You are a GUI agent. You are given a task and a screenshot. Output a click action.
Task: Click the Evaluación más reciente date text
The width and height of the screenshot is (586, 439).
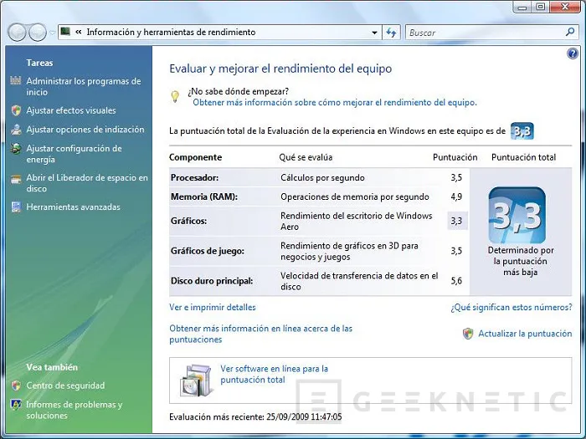(x=255, y=416)
